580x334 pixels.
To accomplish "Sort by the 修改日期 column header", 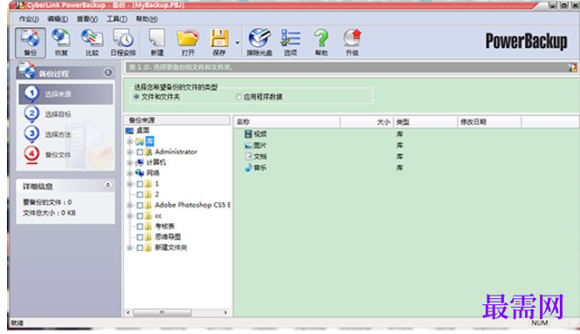I will pos(489,122).
